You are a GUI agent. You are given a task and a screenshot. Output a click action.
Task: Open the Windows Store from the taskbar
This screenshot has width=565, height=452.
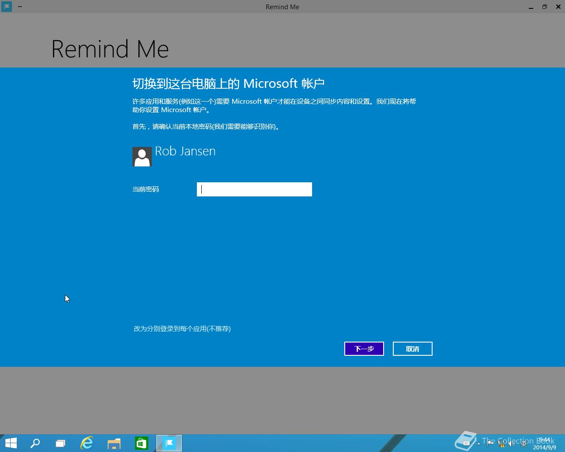(142, 443)
